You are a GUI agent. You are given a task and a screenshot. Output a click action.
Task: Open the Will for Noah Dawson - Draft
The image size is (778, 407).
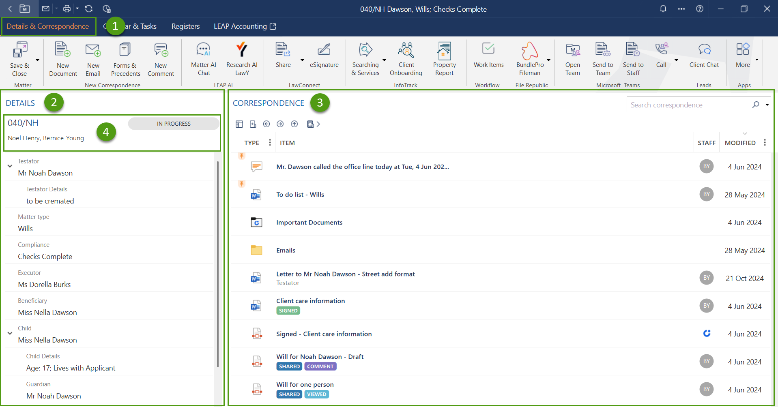320,357
